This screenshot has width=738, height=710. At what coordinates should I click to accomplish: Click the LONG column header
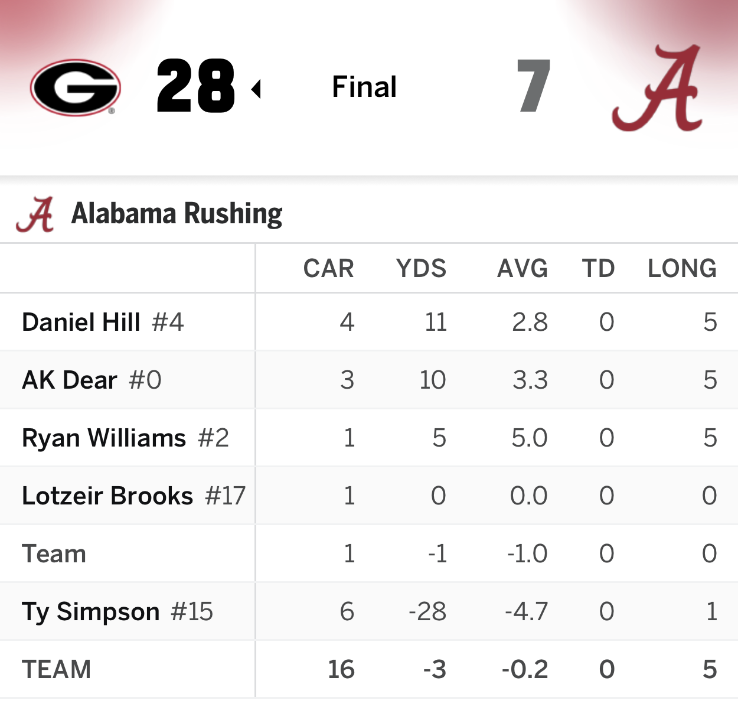[682, 269]
